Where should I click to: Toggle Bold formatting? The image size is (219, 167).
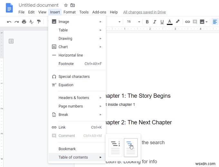147,22
